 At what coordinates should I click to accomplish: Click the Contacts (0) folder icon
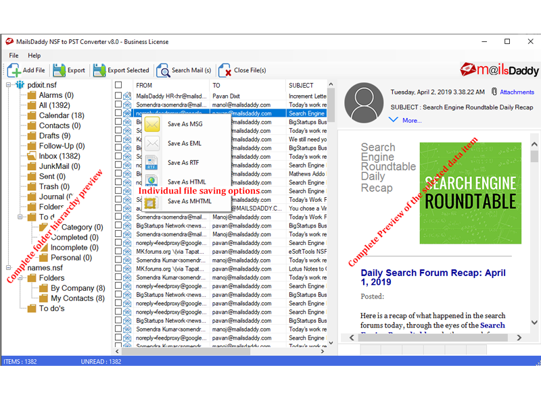(32, 126)
